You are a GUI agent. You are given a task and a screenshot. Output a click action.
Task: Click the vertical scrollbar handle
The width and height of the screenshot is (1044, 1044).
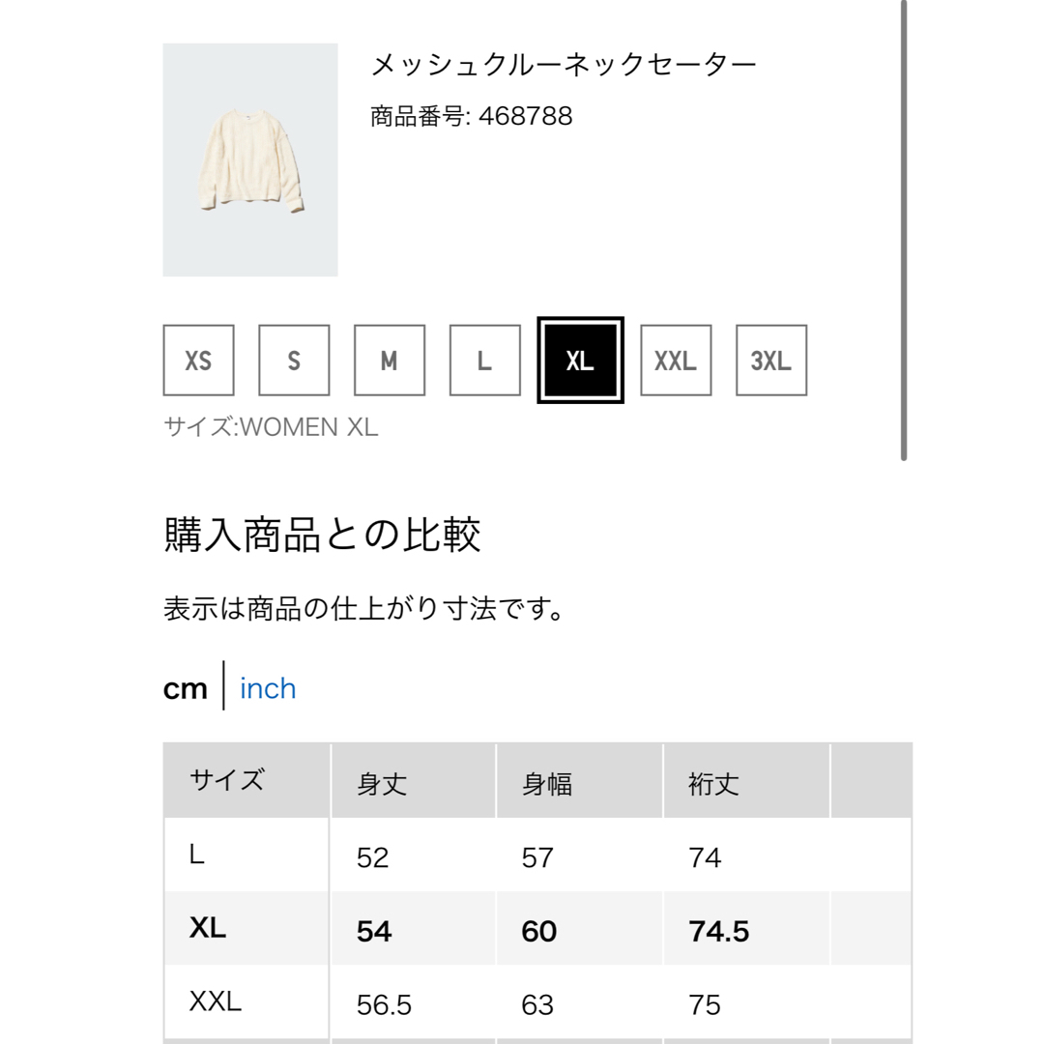point(904,230)
